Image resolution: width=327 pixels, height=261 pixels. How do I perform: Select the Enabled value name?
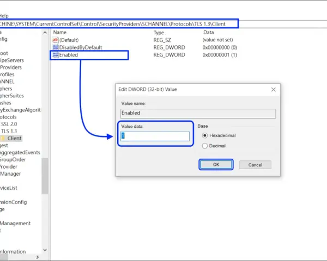[69, 55]
